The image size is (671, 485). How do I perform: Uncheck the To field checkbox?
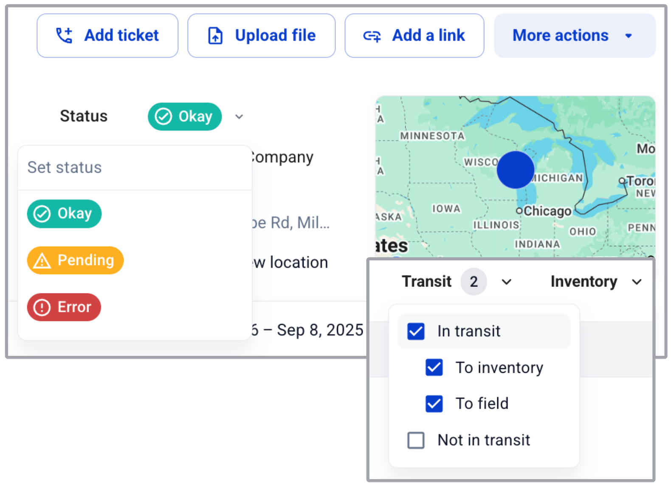[434, 404]
